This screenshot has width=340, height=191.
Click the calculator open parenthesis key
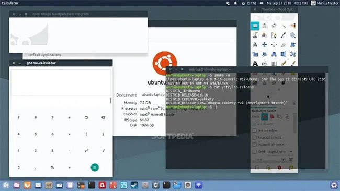86,134
